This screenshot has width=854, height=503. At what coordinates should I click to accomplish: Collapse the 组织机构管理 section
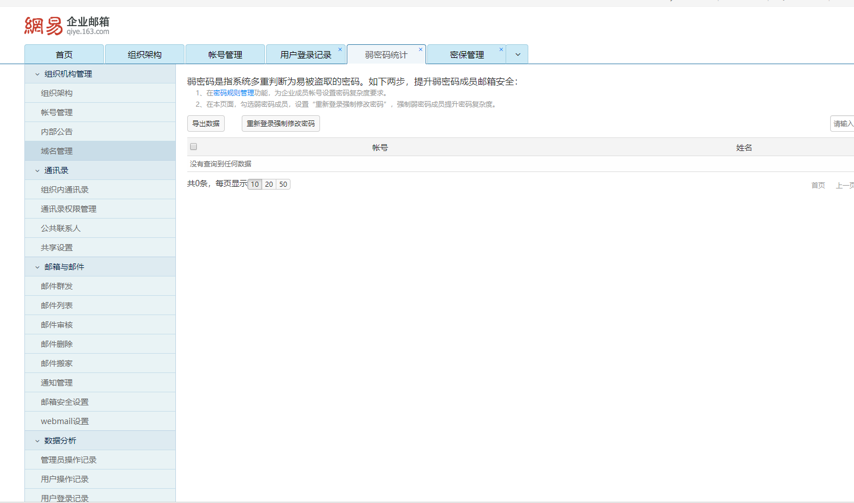(x=37, y=74)
